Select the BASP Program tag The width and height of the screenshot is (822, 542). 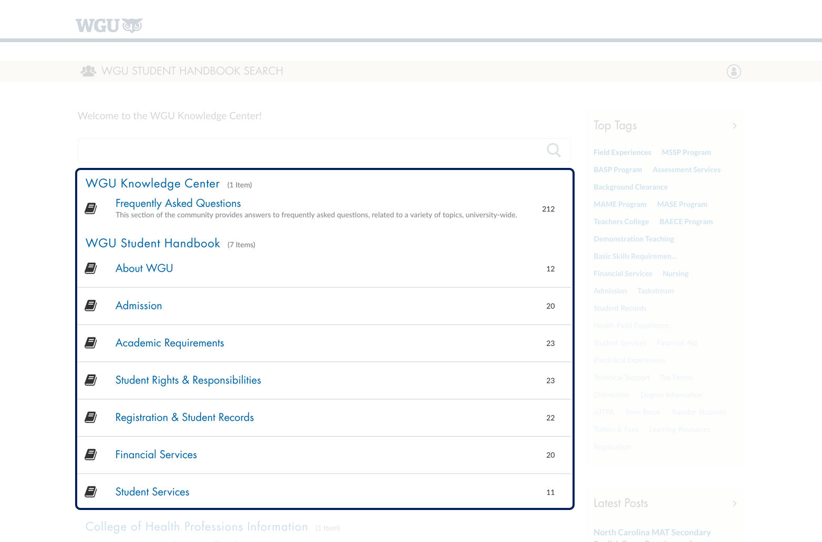point(618,169)
